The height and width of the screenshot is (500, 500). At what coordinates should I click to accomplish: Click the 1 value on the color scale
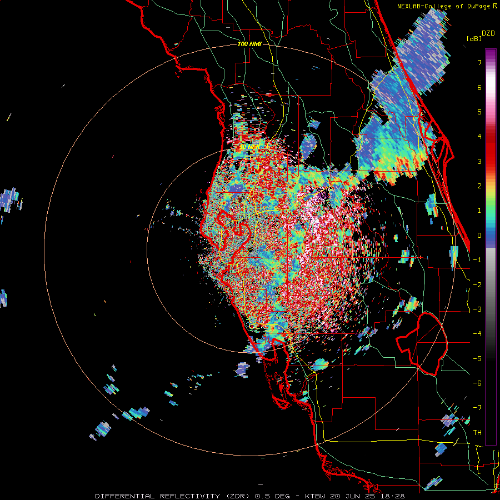click(479, 211)
